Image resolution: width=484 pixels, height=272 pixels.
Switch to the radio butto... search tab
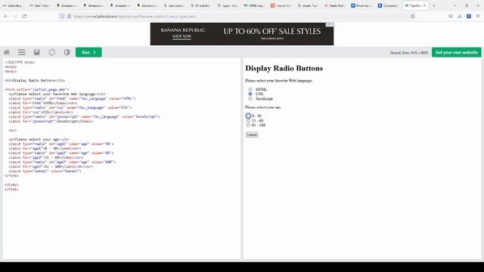[174, 5]
